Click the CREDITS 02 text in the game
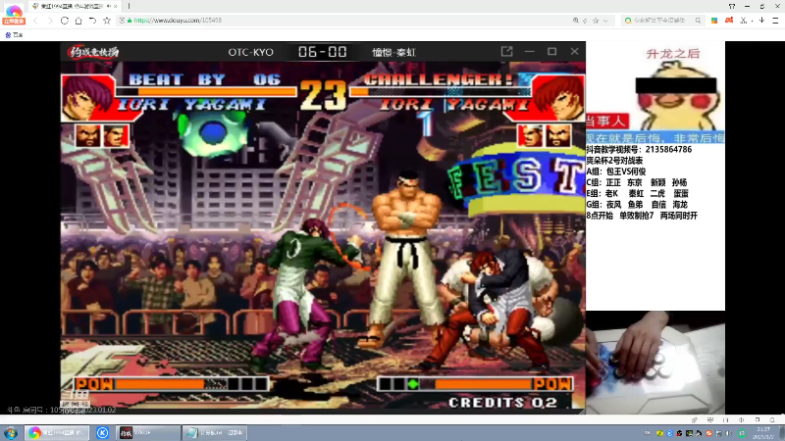785x441 pixels. (x=502, y=403)
